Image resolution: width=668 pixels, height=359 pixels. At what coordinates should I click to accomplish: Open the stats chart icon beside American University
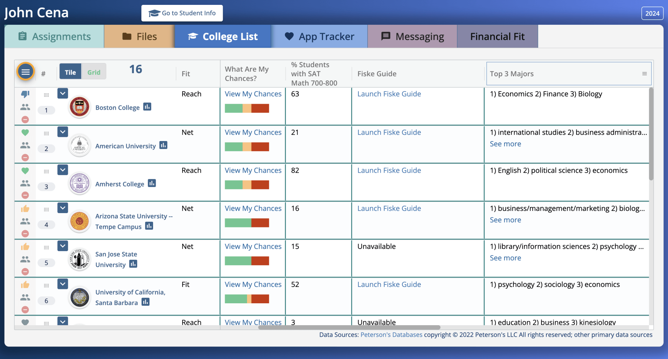point(163,145)
